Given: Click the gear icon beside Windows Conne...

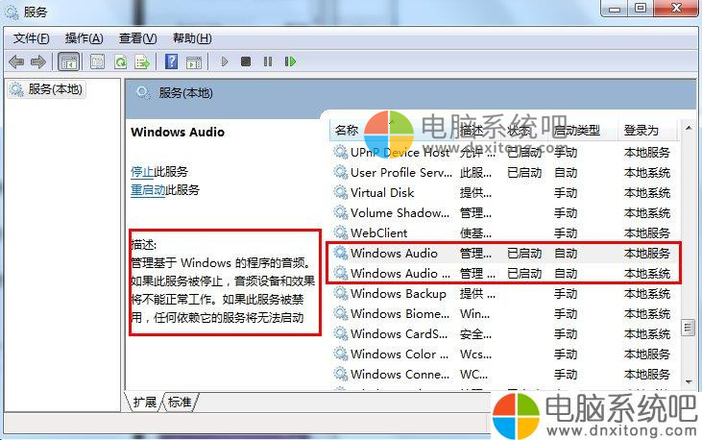Looking at the screenshot, I should click(341, 374).
